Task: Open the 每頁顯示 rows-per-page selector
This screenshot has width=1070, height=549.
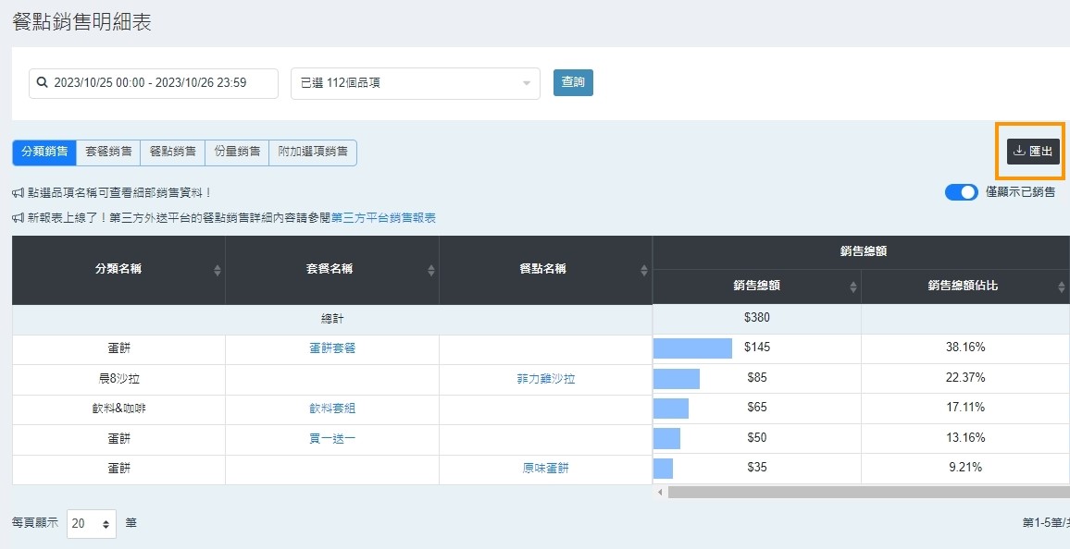Action: 92,523
